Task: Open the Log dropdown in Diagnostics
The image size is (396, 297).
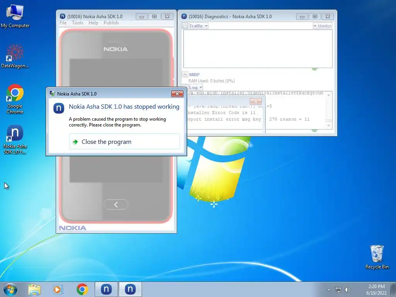Action: click(x=196, y=87)
